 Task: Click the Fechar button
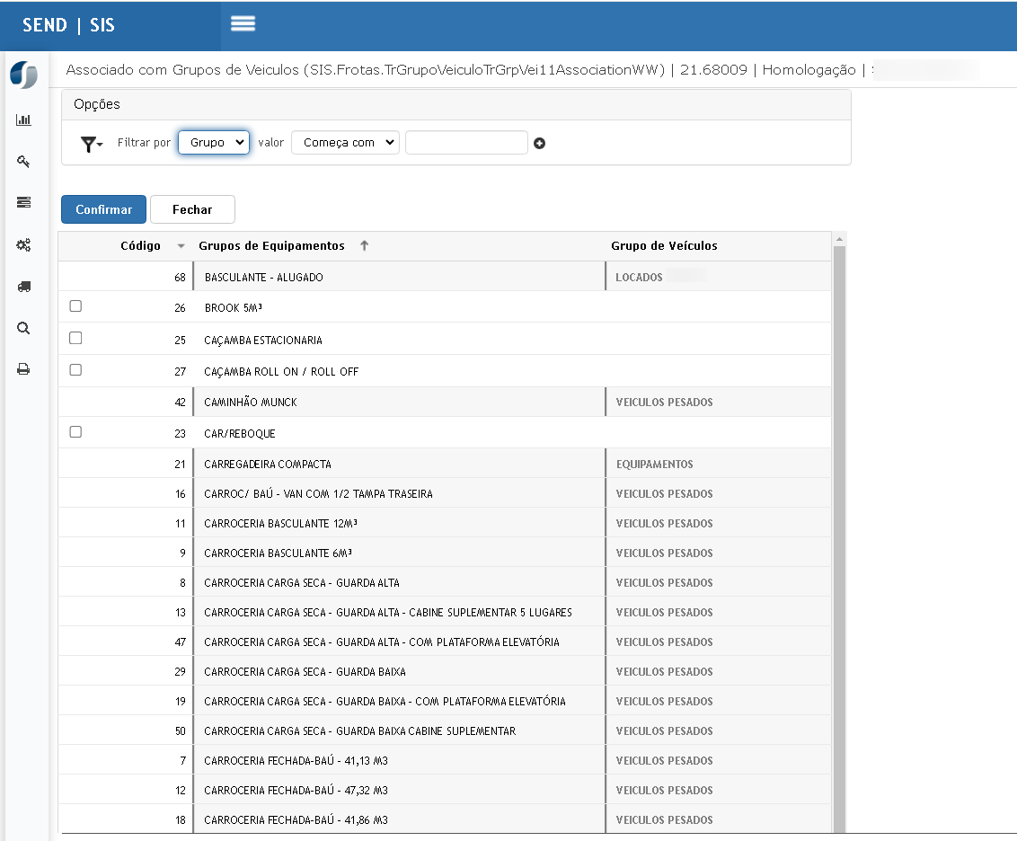click(192, 209)
